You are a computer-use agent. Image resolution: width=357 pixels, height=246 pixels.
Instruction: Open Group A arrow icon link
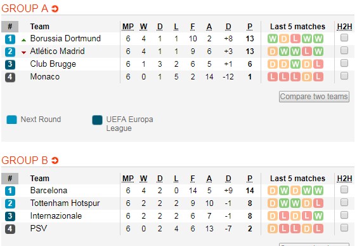[x=55, y=9]
